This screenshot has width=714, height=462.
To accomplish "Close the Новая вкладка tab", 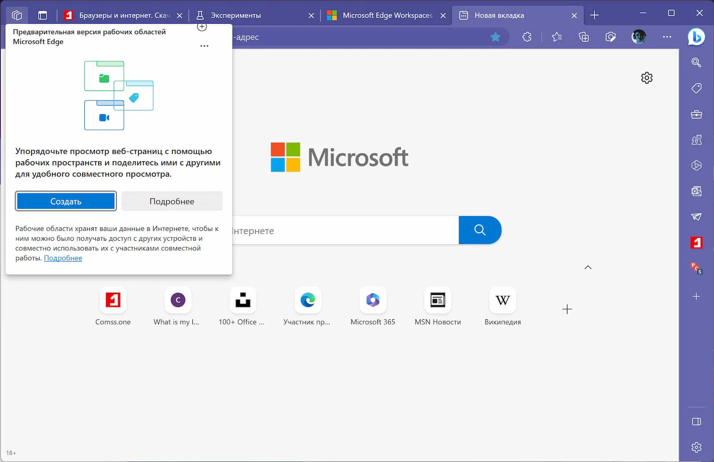I will click(x=575, y=16).
